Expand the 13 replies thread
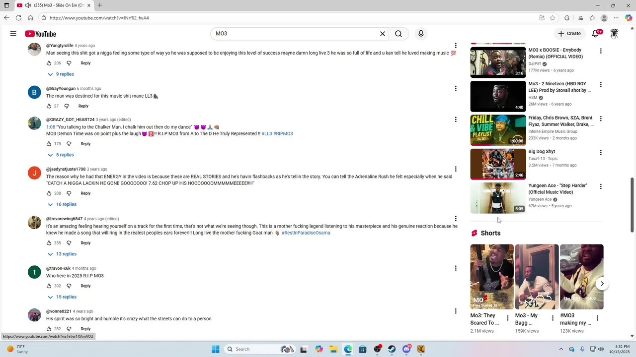This screenshot has width=636, height=357. click(x=62, y=254)
